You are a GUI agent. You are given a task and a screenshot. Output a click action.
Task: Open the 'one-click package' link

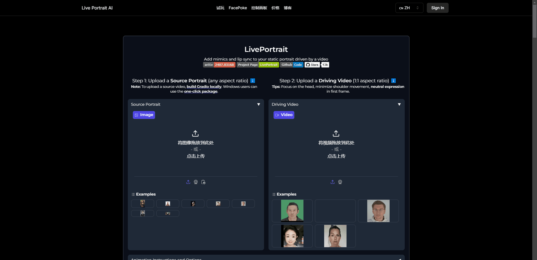(x=201, y=92)
